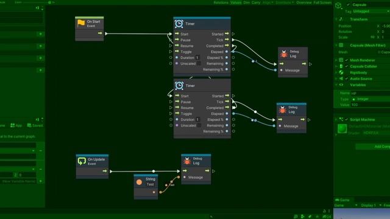
Task: Click second Timer's Completed output flow arrow
Action: pyautogui.click(x=227, y=108)
